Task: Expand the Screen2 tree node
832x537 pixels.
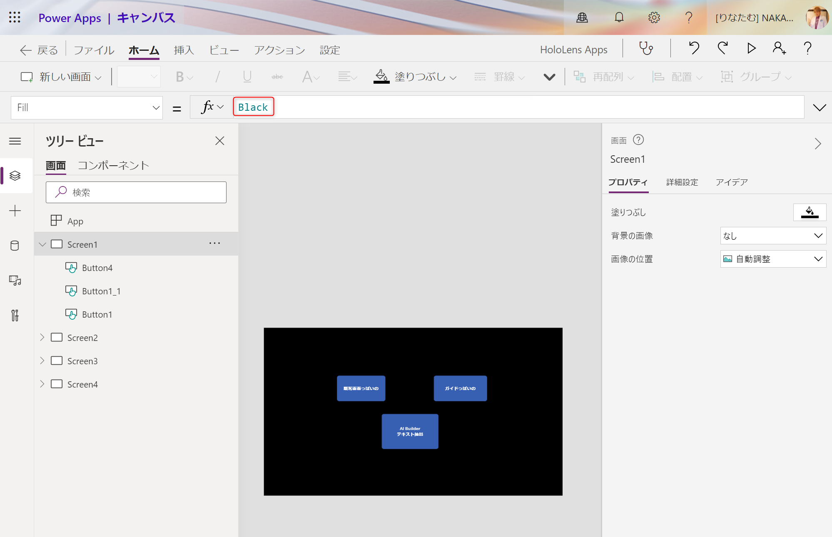Action: tap(42, 338)
